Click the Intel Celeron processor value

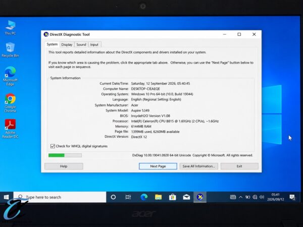point(175,121)
